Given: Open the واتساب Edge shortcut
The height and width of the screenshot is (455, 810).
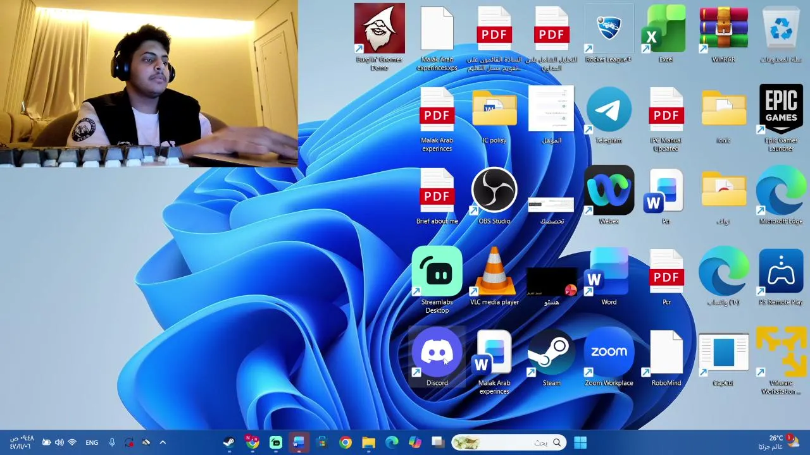Looking at the screenshot, I should 723,277.
